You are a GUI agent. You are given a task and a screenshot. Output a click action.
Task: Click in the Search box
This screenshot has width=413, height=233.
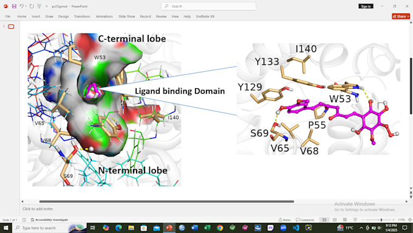(x=208, y=6)
